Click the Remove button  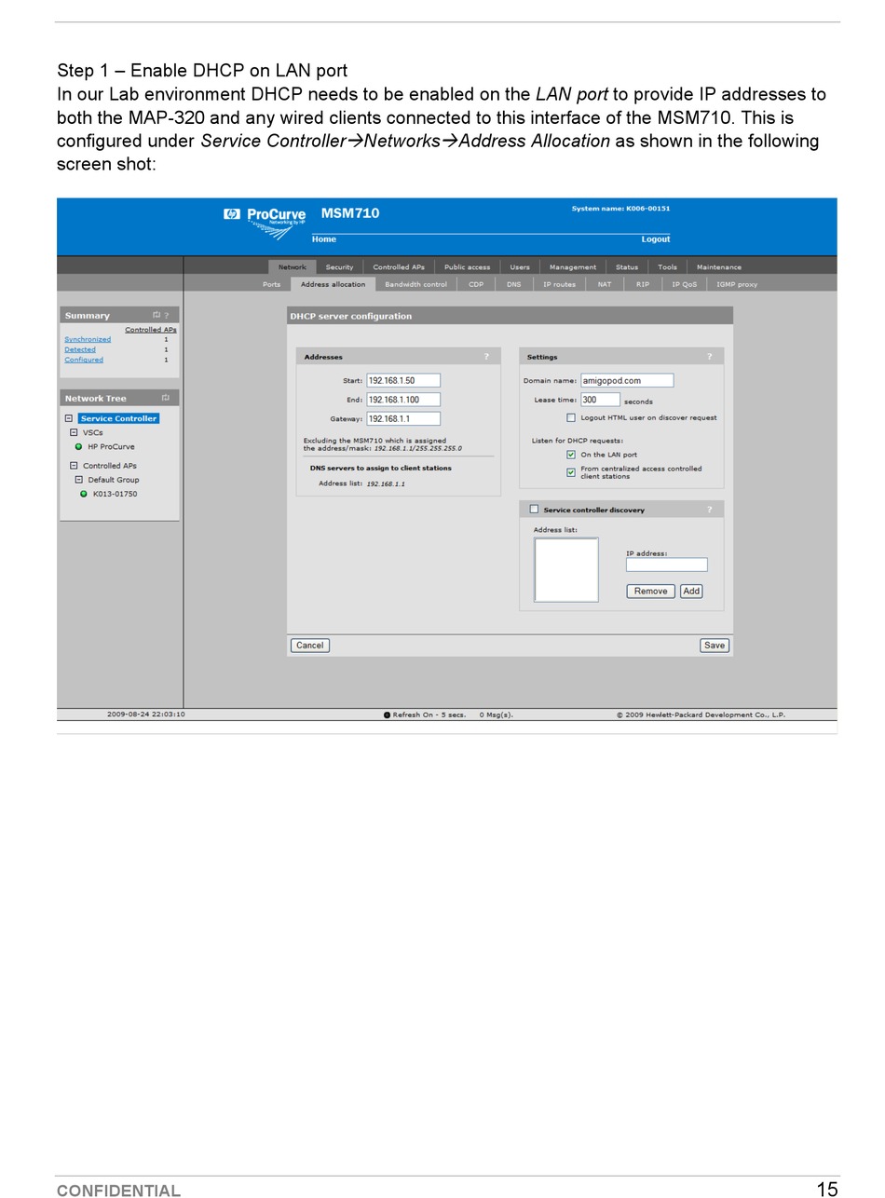pos(650,592)
